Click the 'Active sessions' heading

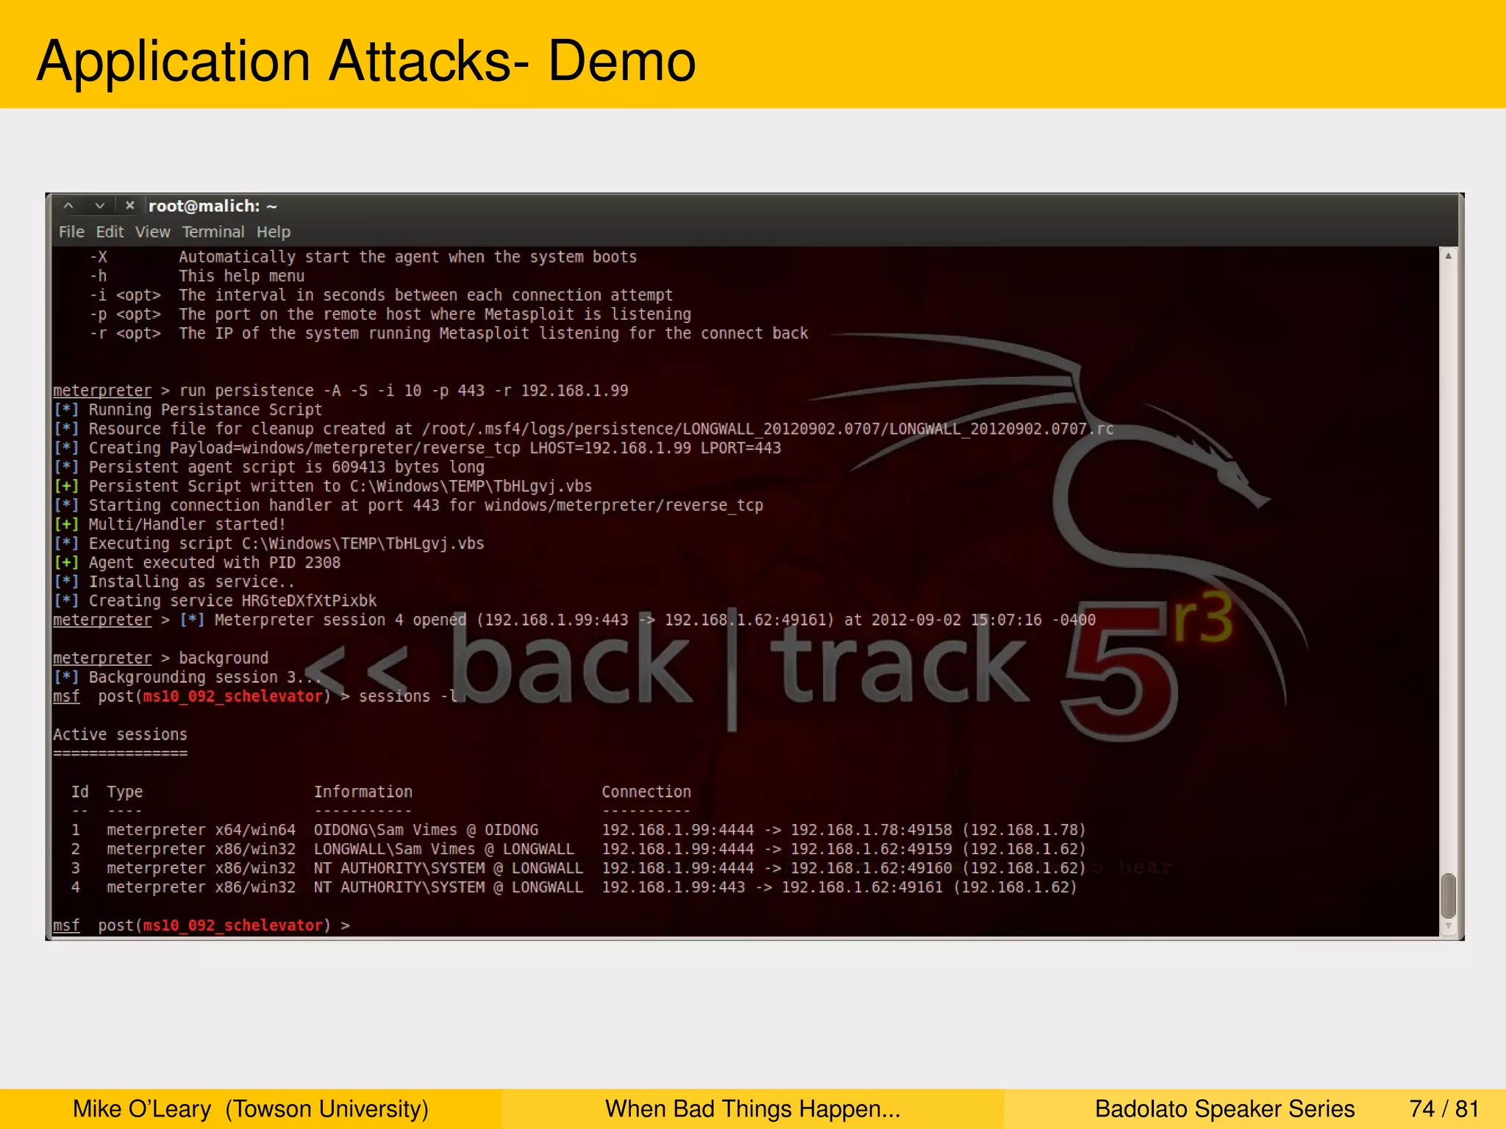(x=120, y=735)
